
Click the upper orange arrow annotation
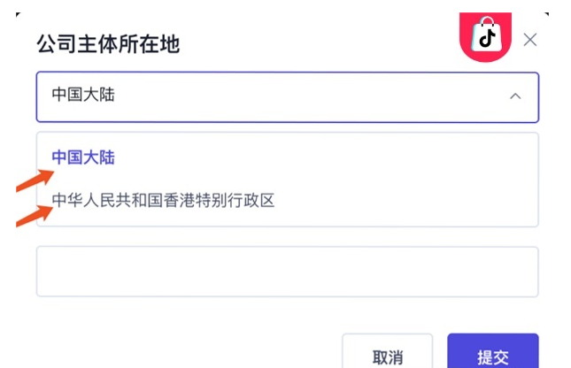(35, 180)
